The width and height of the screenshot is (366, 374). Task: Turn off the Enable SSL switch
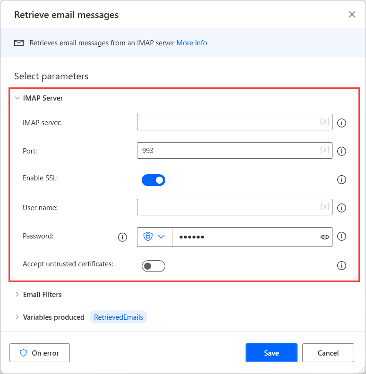(x=153, y=180)
